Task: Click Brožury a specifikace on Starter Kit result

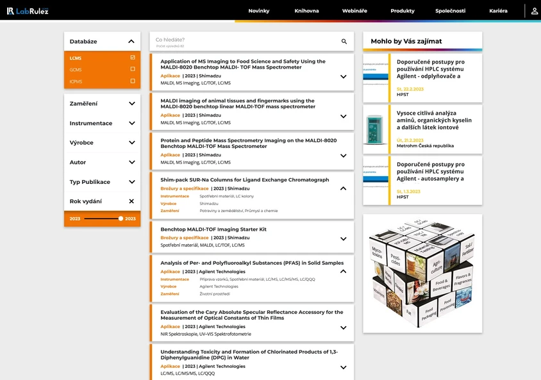Action: [185, 238]
